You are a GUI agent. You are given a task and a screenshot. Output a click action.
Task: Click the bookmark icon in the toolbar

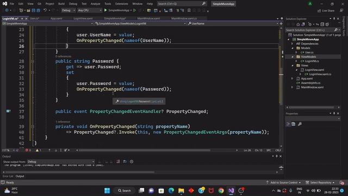[189, 10]
